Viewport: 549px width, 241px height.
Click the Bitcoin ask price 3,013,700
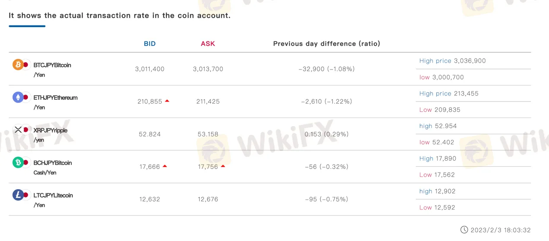[x=208, y=69]
